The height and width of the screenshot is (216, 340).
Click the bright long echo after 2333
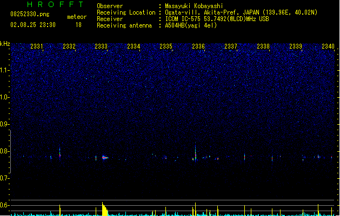coord(105,158)
